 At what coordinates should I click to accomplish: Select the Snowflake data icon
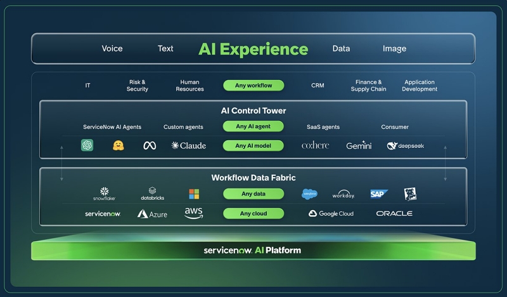coord(104,194)
